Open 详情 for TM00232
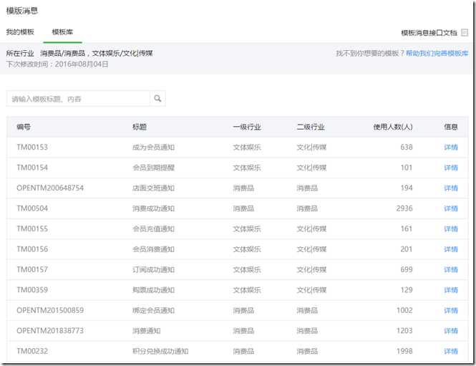The width and height of the screenshot is (476, 366). coord(451,351)
